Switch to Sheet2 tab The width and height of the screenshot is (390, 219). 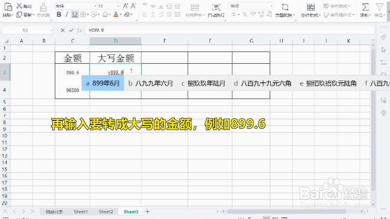(106, 212)
